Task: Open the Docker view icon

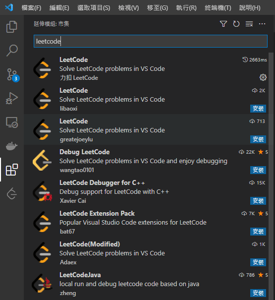Action: tap(12, 146)
